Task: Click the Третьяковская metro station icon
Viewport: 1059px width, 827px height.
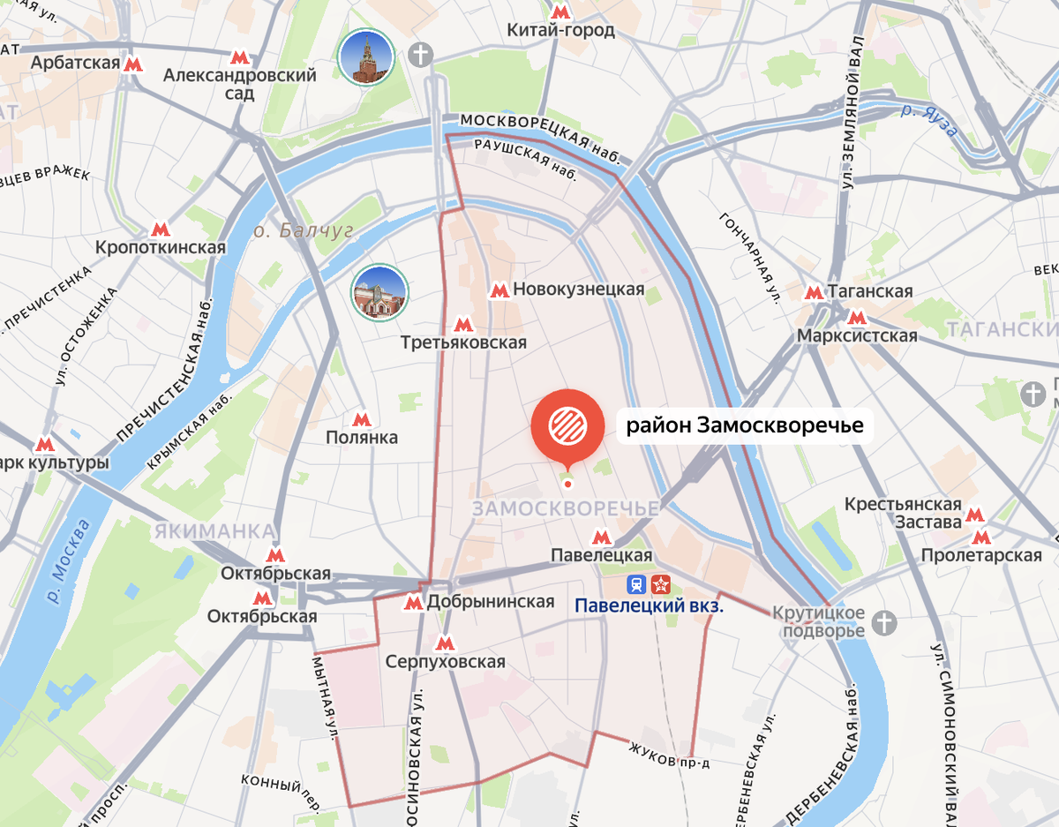Action: click(x=461, y=324)
